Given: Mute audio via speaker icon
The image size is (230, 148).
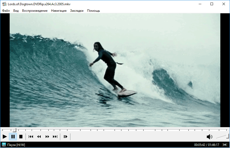Looking at the screenshot, I should [x=209, y=137].
